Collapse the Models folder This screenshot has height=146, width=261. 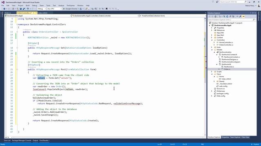tap(212, 49)
